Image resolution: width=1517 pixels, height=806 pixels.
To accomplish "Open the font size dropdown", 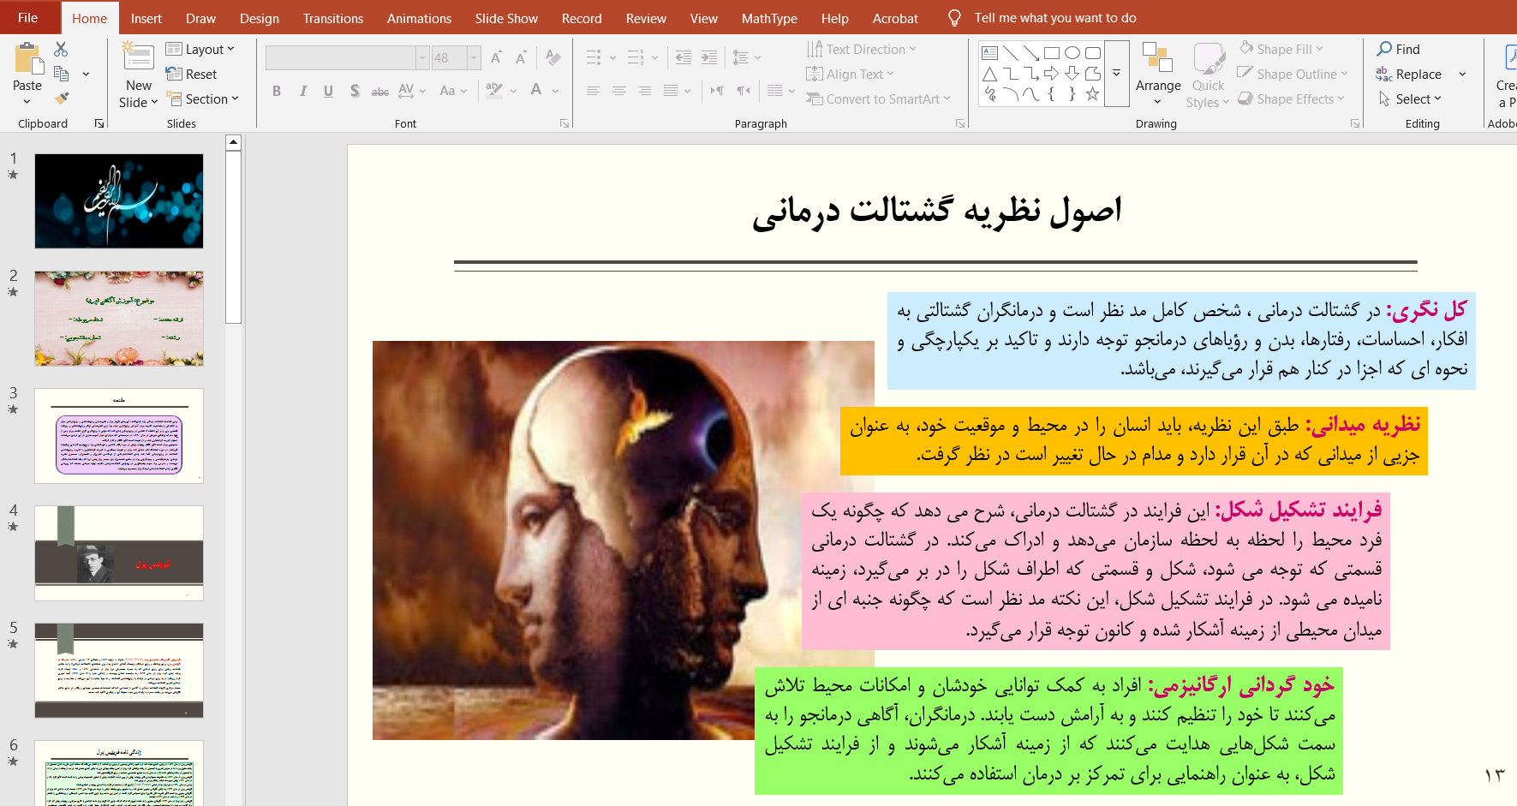I will coord(473,57).
